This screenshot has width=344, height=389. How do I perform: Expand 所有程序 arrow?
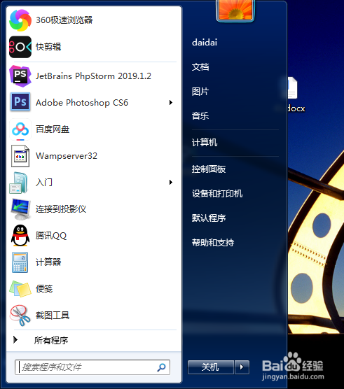click(15, 339)
